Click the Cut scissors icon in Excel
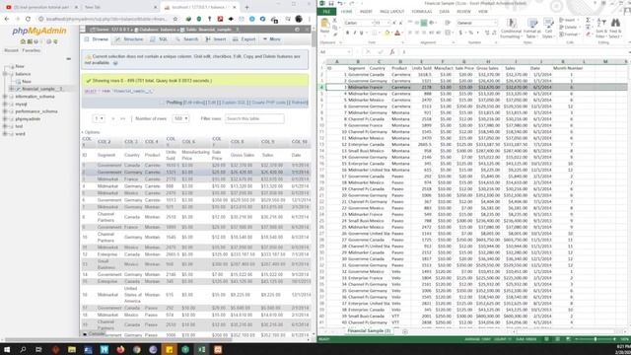 334,20
